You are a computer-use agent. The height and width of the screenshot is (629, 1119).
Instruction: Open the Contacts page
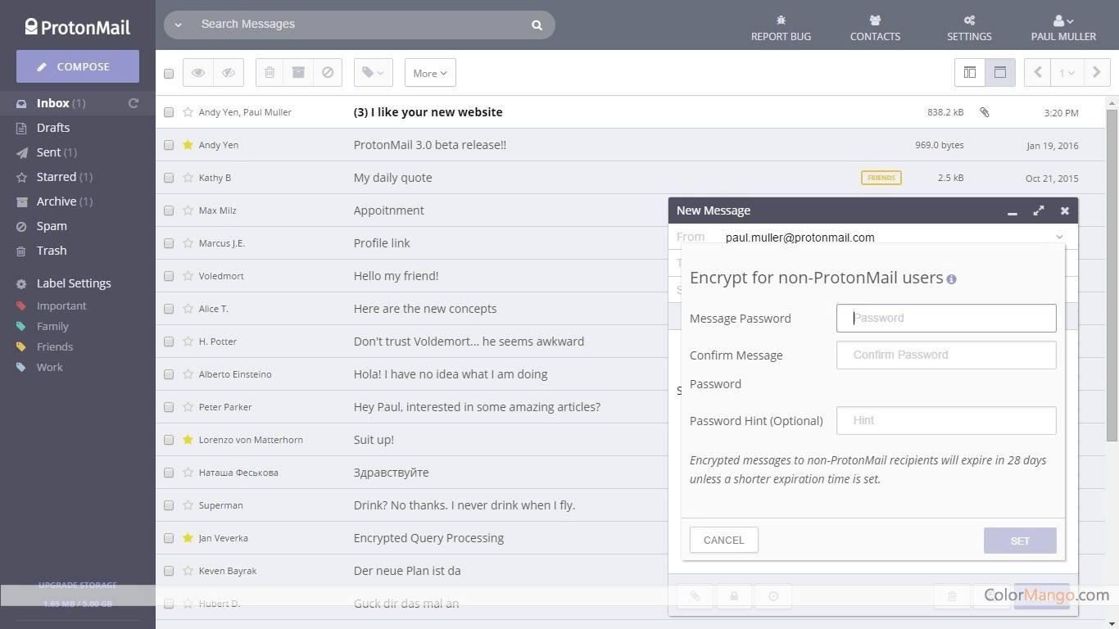[x=874, y=28]
